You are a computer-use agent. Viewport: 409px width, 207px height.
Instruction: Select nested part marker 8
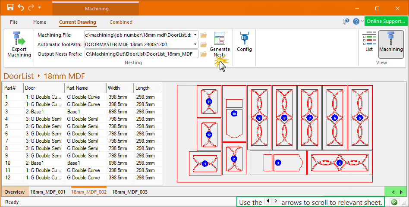click(x=284, y=118)
